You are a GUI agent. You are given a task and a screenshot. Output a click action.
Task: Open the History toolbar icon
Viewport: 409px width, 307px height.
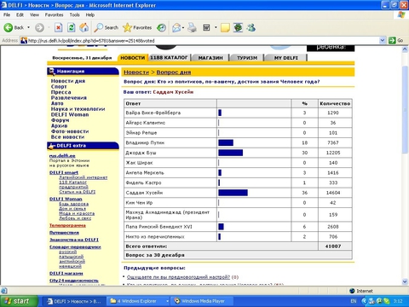pos(161,27)
